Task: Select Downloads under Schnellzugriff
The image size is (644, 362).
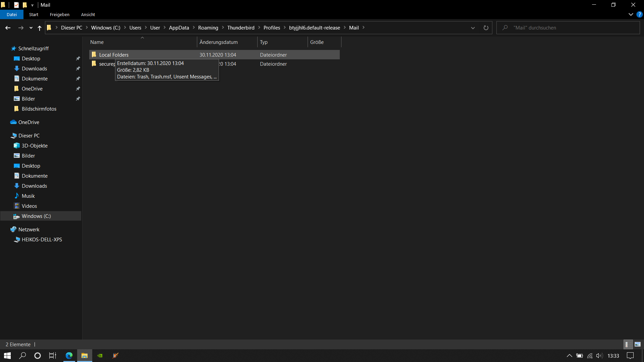Action: point(34,68)
